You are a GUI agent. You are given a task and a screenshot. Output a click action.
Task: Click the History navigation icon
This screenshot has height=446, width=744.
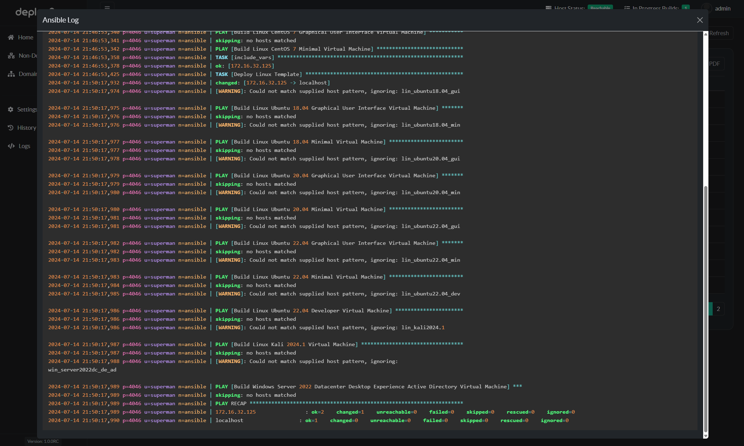[11, 127]
